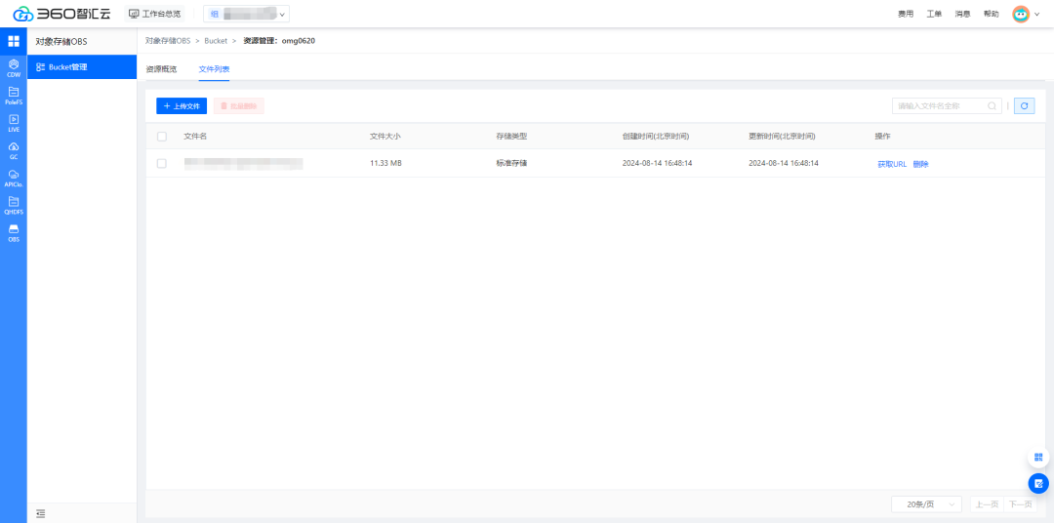Click the 11.33 MB size cell

click(x=385, y=163)
